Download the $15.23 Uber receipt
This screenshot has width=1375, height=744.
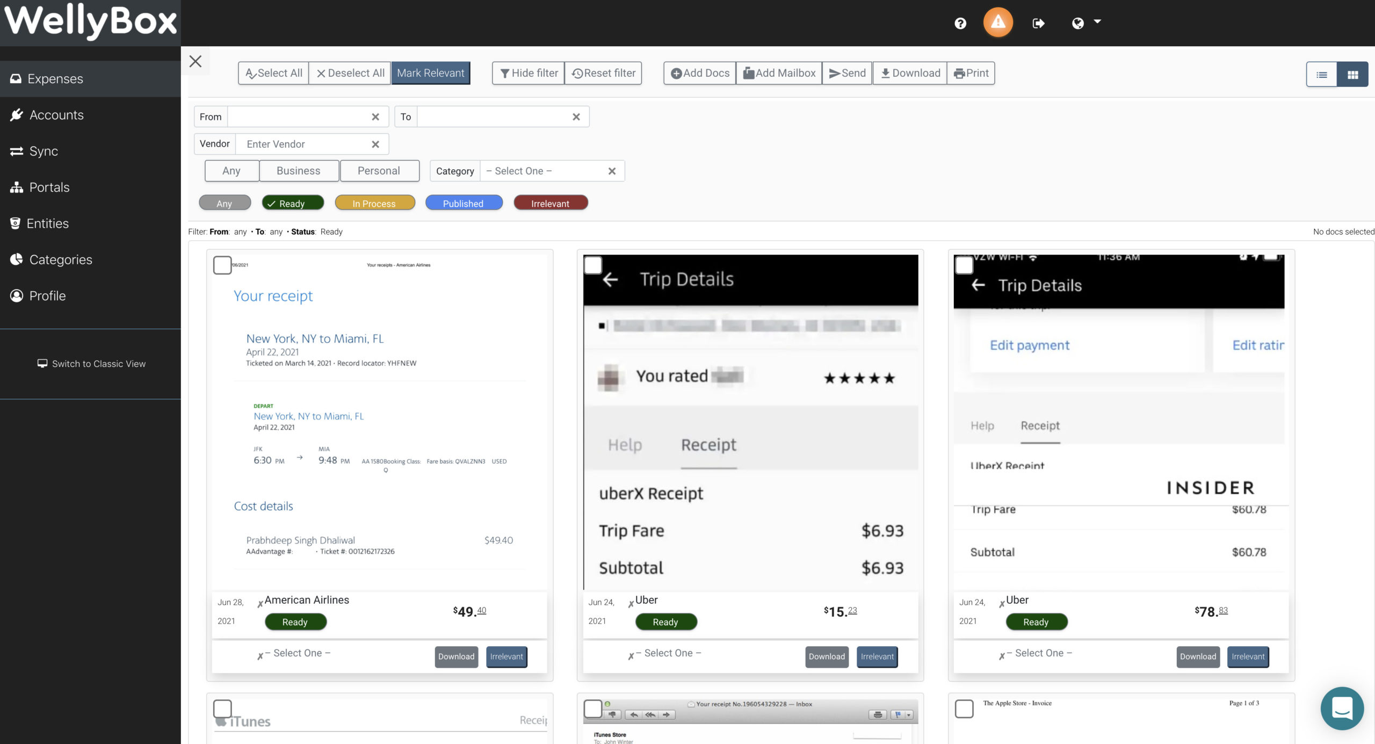pos(827,656)
